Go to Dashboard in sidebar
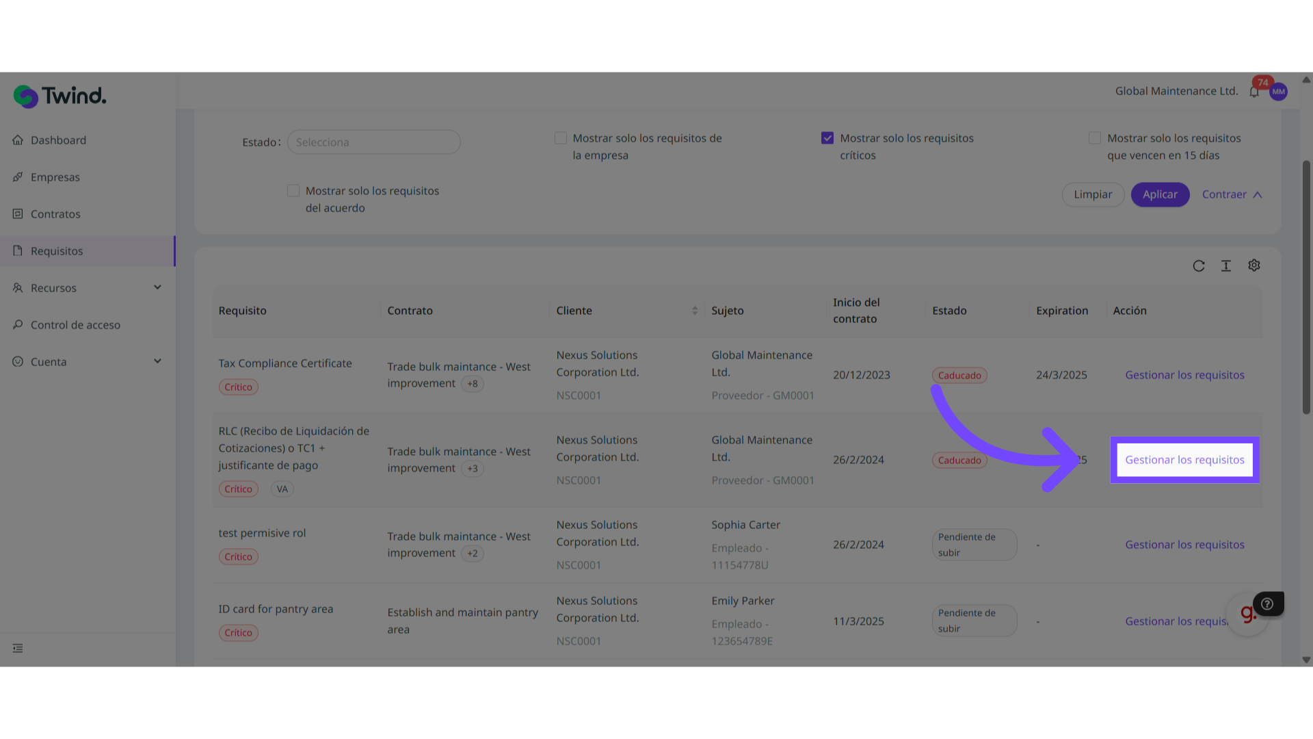 pyautogui.click(x=58, y=140)
